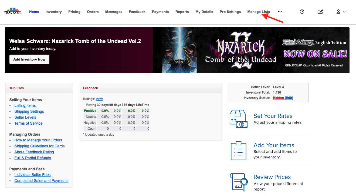Click the Seller Level value Level 4
356x196 pixels.
[x=279, y=87]
